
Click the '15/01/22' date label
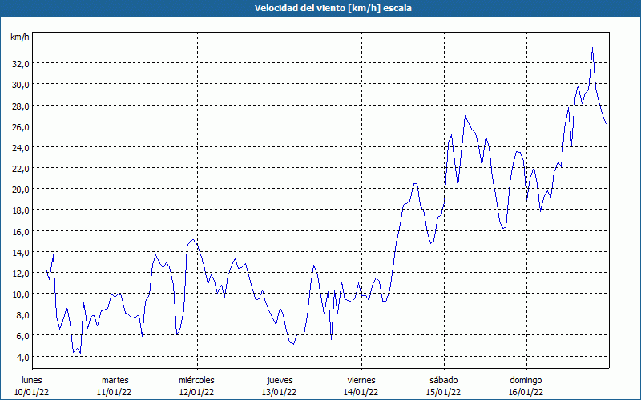coord(444,392)
